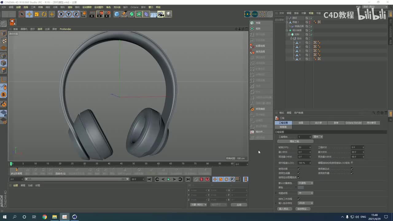Image resolution: width=393 pixels, height=221 pixels.
Task: Toggle the 线性工作流程 checkbox
Action: [x=298, y=199]
